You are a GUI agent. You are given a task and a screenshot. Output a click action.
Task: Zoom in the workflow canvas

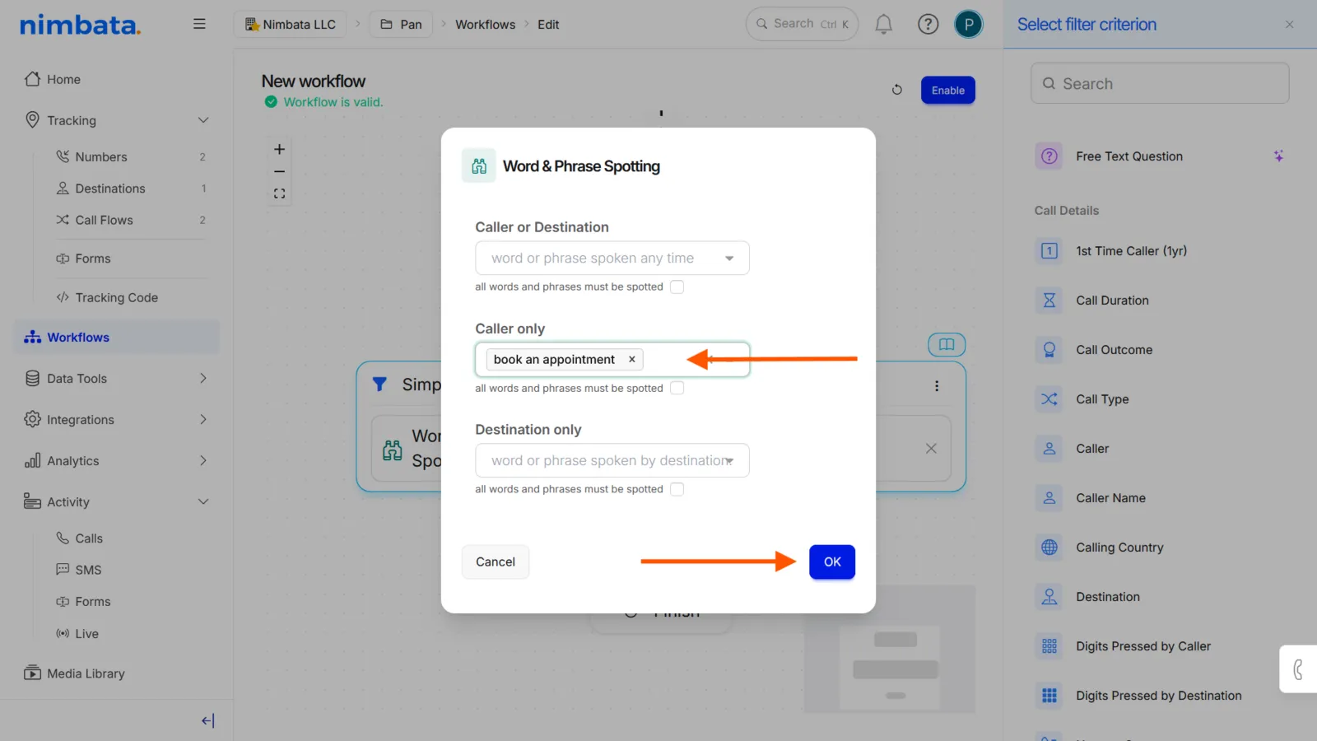(x=279, y=149)
